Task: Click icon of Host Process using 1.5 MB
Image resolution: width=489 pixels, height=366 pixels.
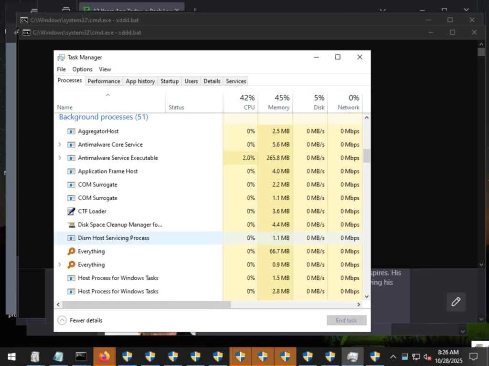Action: [x=71, y=278]
